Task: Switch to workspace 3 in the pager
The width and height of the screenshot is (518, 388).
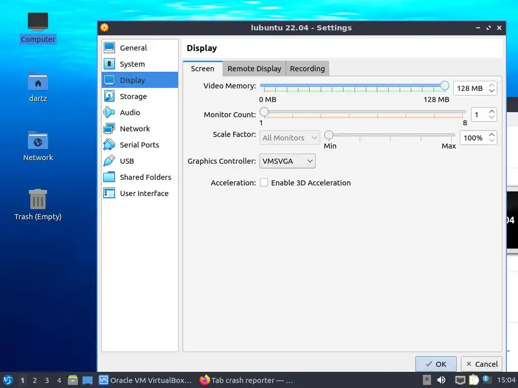Action: point(47,380)
